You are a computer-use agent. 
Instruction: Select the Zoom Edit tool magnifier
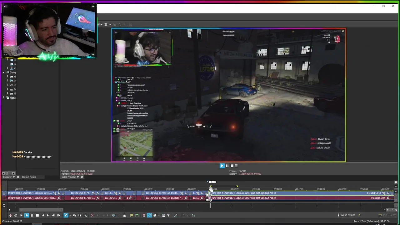click(x=85, y=215)
